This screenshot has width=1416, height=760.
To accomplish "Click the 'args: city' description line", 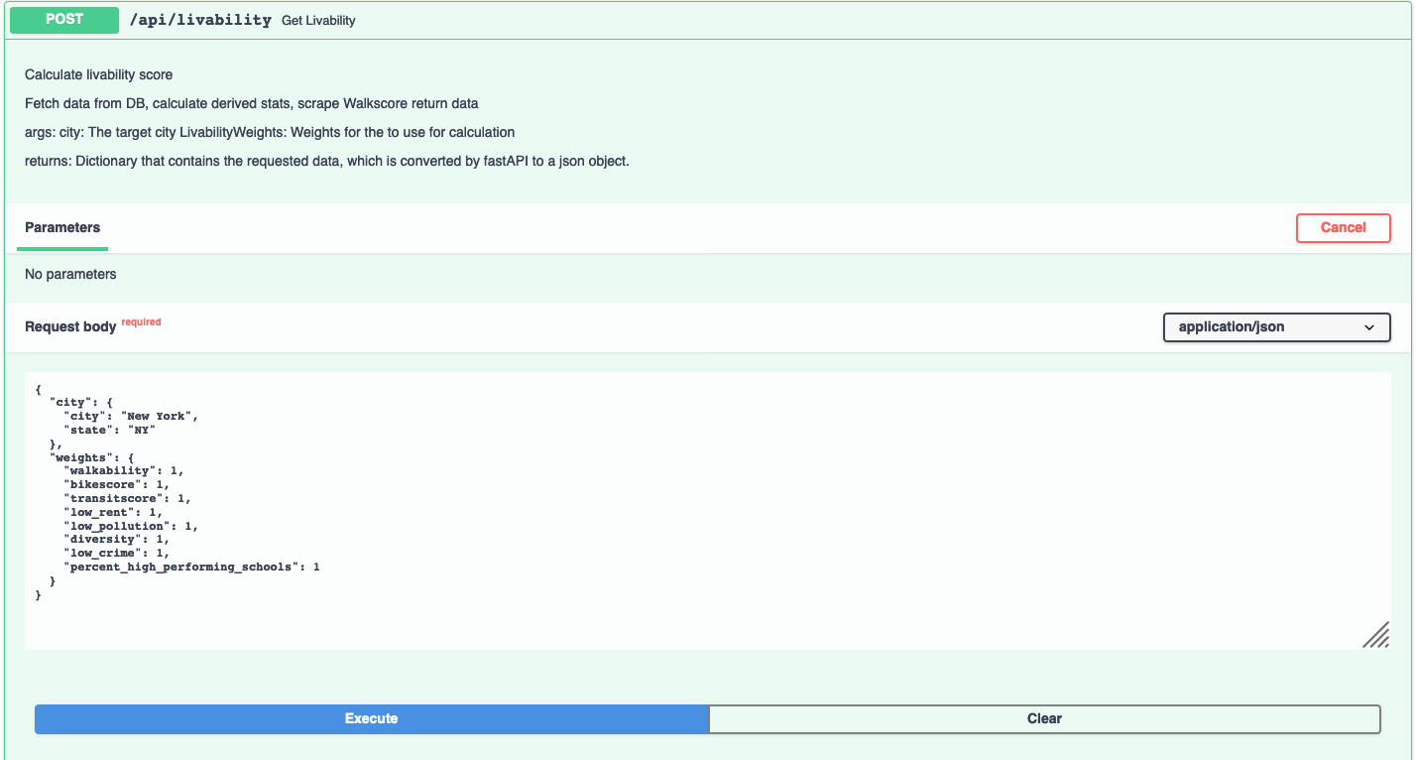I will coord(270,132).
